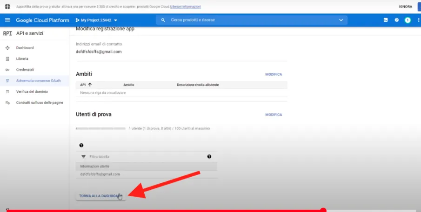Click contact email dsfdfsfdsffs@gmail.com under Indirizzi
The height and width of the screenshot is (212, 421).
tap(99, 51)
